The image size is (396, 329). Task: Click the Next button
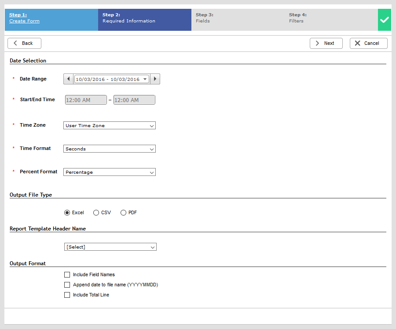[326, 43]
